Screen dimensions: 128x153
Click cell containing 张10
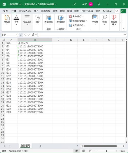point(11,69)
